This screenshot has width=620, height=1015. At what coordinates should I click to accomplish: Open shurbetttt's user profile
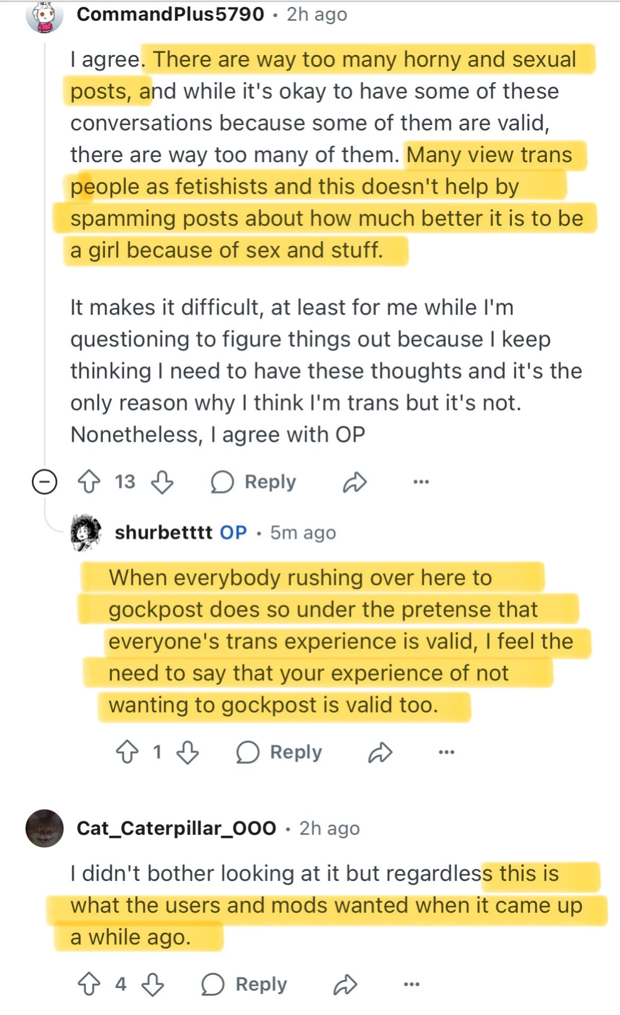point(163,532)
